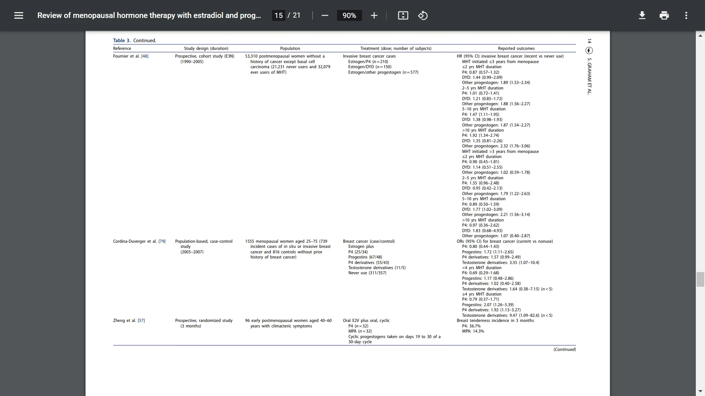Click 'Oral E2V plus oral, cyclic' text
This screenshot has width=705, height=396.
[x=366, y=320]
